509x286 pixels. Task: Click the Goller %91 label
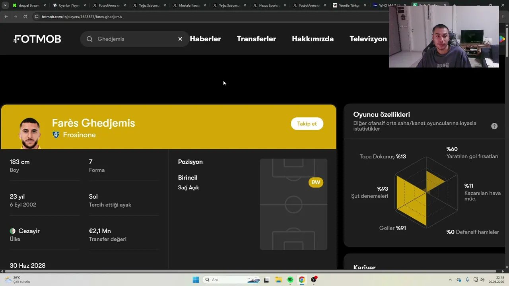click(392, 228)
